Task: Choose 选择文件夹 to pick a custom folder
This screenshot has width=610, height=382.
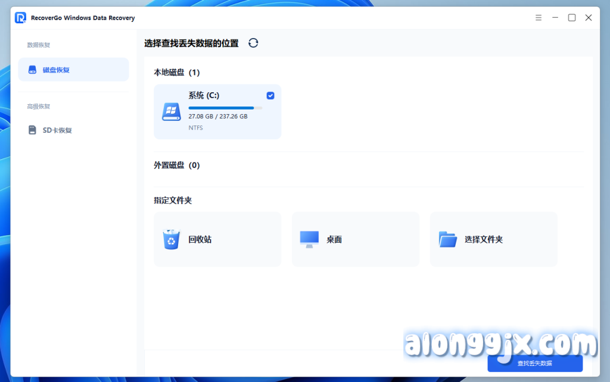Action: click(x=493, y=239)
